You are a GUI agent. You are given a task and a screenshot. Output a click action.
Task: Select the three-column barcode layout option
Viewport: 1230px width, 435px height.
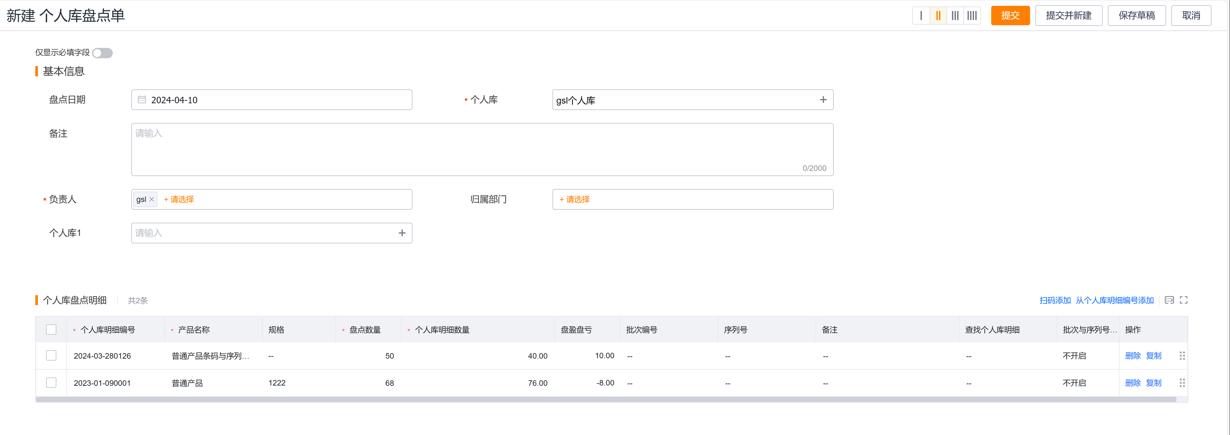(955, 15)
